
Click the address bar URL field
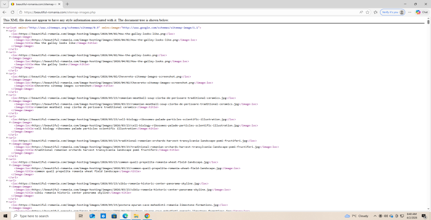tap(188, 12)
